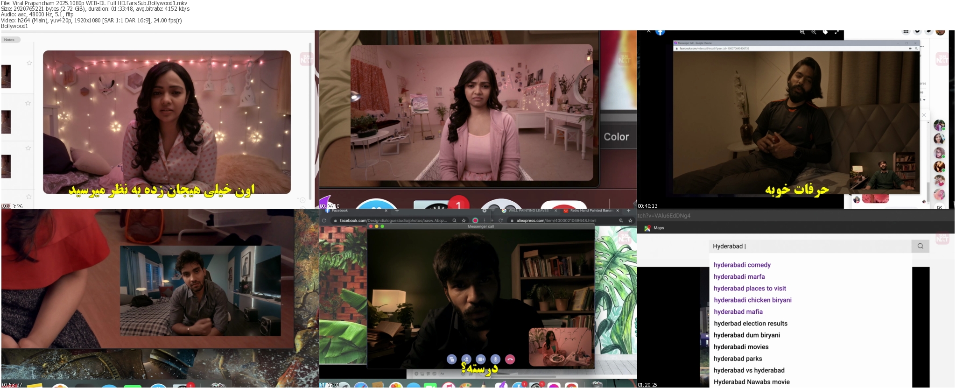956x388 pixels.
Task: Toggle favorite star on fourth row
Action: point(28,197)
